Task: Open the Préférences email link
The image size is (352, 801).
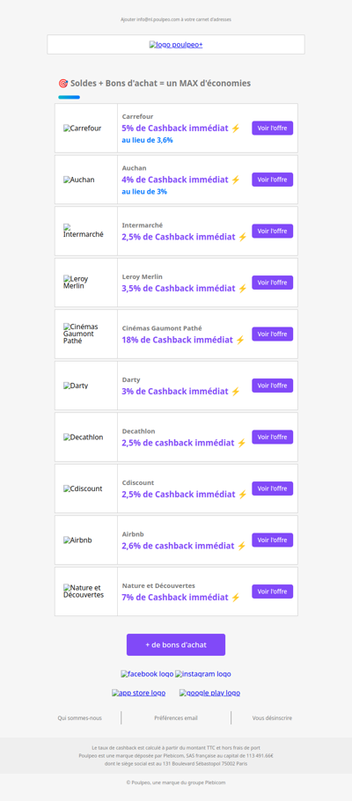Action: pyautogui.click(x=176, y=717)
